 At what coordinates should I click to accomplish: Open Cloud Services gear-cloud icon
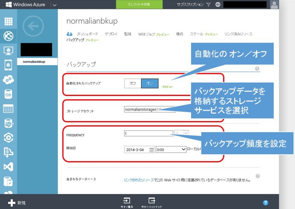point(8,79)
